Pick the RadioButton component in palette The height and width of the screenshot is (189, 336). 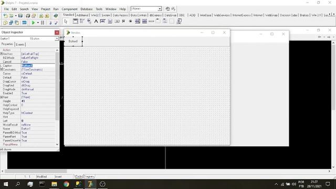pyautogui.click(x=131, y=21)
